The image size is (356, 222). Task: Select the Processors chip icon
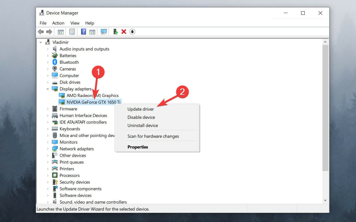pyautogui.click(x=55, y=176)
